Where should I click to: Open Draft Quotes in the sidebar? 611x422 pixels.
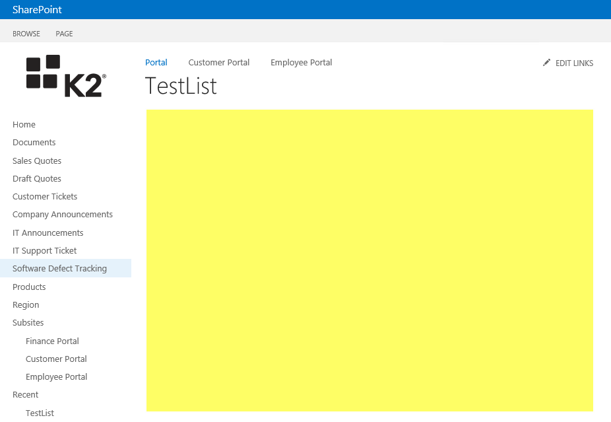coord(37,178)
